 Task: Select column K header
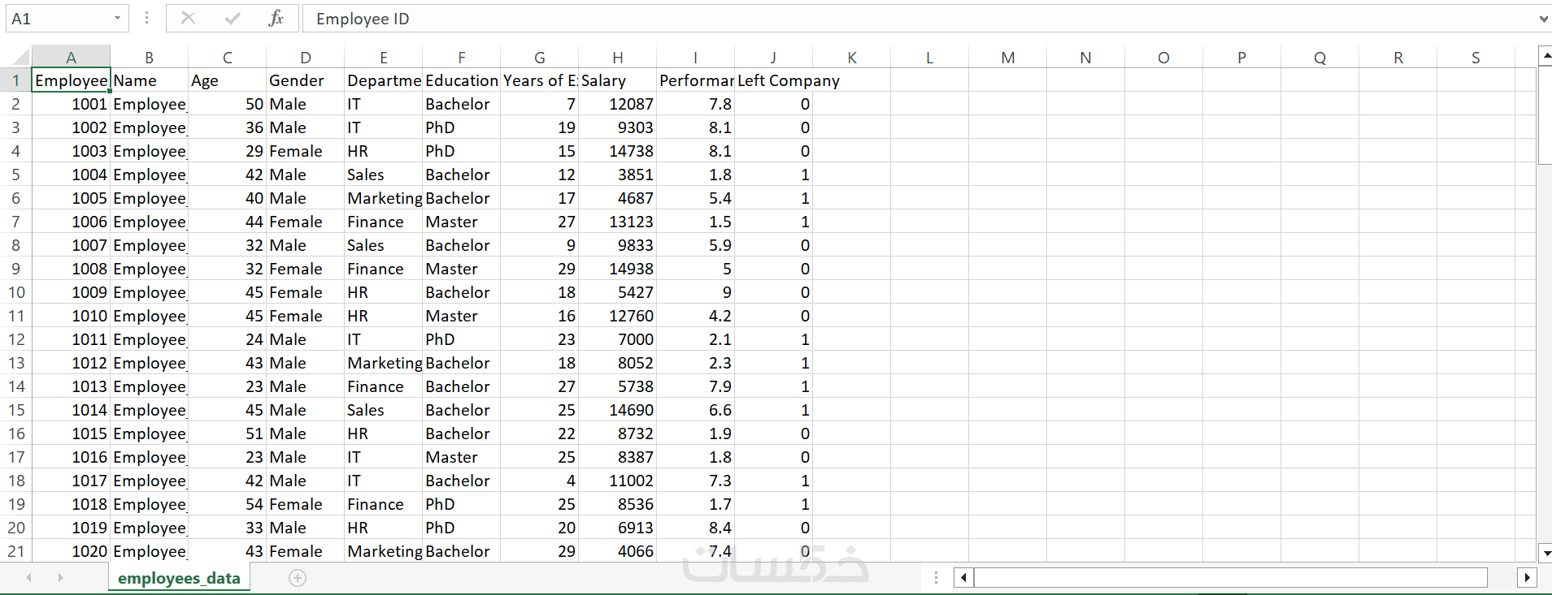852,57
